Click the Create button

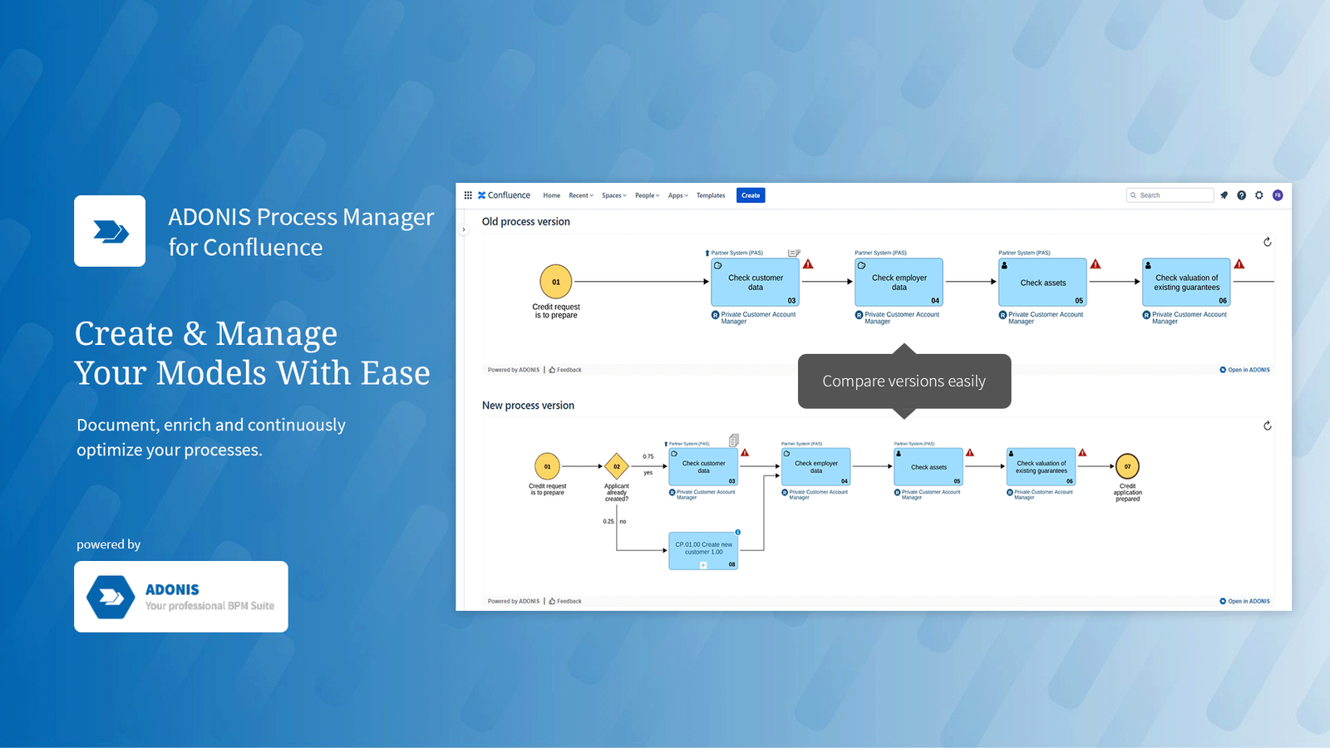751,195
